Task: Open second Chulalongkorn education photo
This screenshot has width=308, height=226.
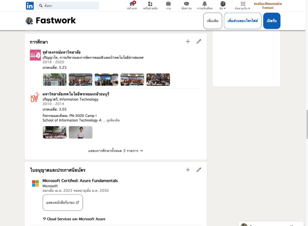Action: coord(81,79)
